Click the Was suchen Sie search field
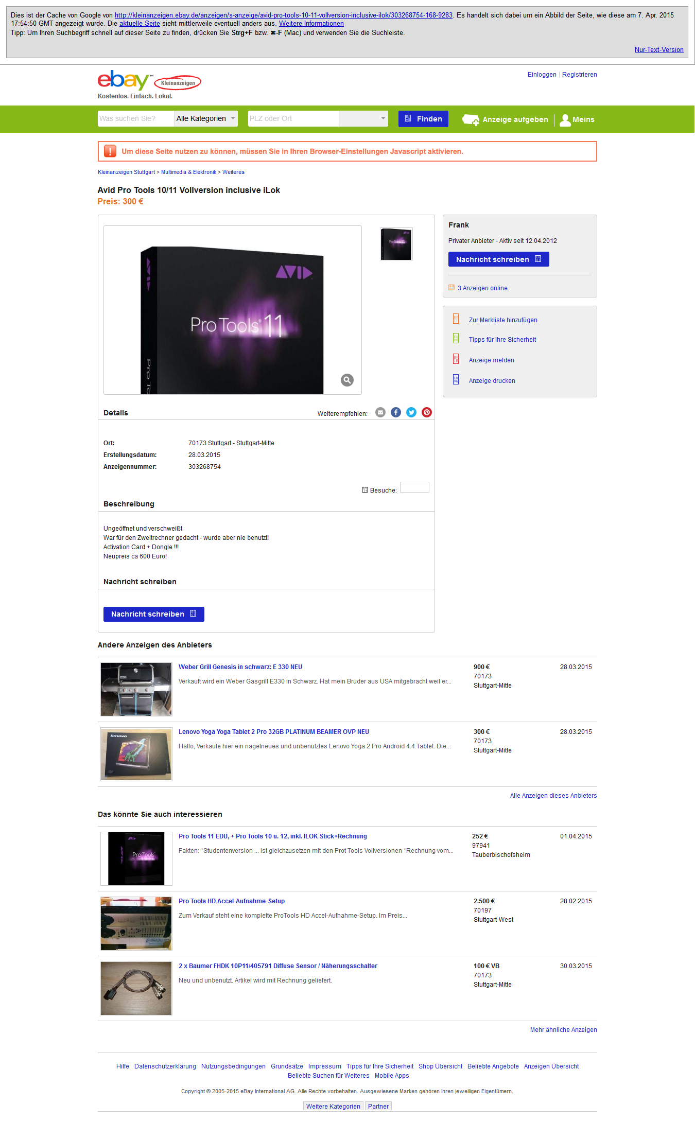This screenshot has width=695, height=1122. pos(136,118)
